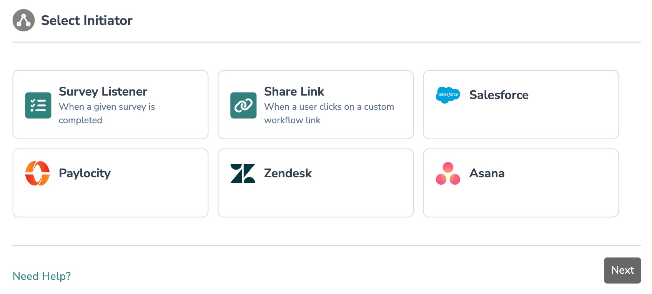The image size is (652, 294).
Task: Click the Next button
Action: point(622,270)
